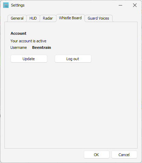Click the bold Account heading
Viewport: 142px width, 163px height.
pos(18,33)
